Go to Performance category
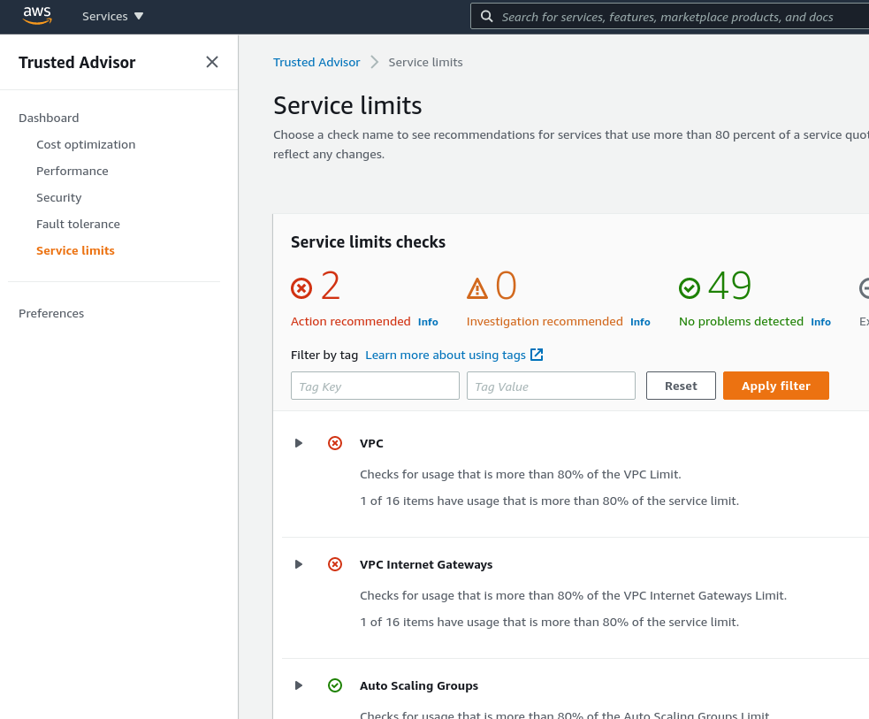Image resolution: width=869 pixels, height=719 pixels. [72, 172]
